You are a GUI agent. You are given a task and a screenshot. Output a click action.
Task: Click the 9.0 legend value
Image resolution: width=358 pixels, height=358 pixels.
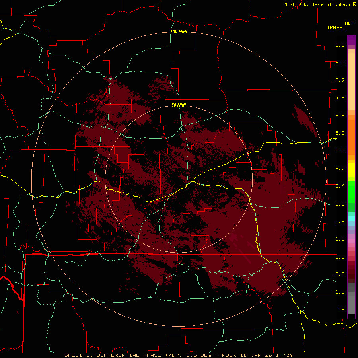click(x=340, y=62)
